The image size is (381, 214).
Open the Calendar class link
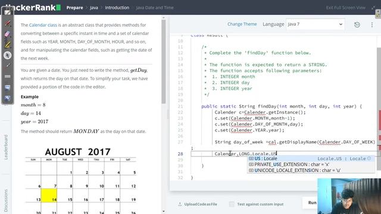point(43,25)
